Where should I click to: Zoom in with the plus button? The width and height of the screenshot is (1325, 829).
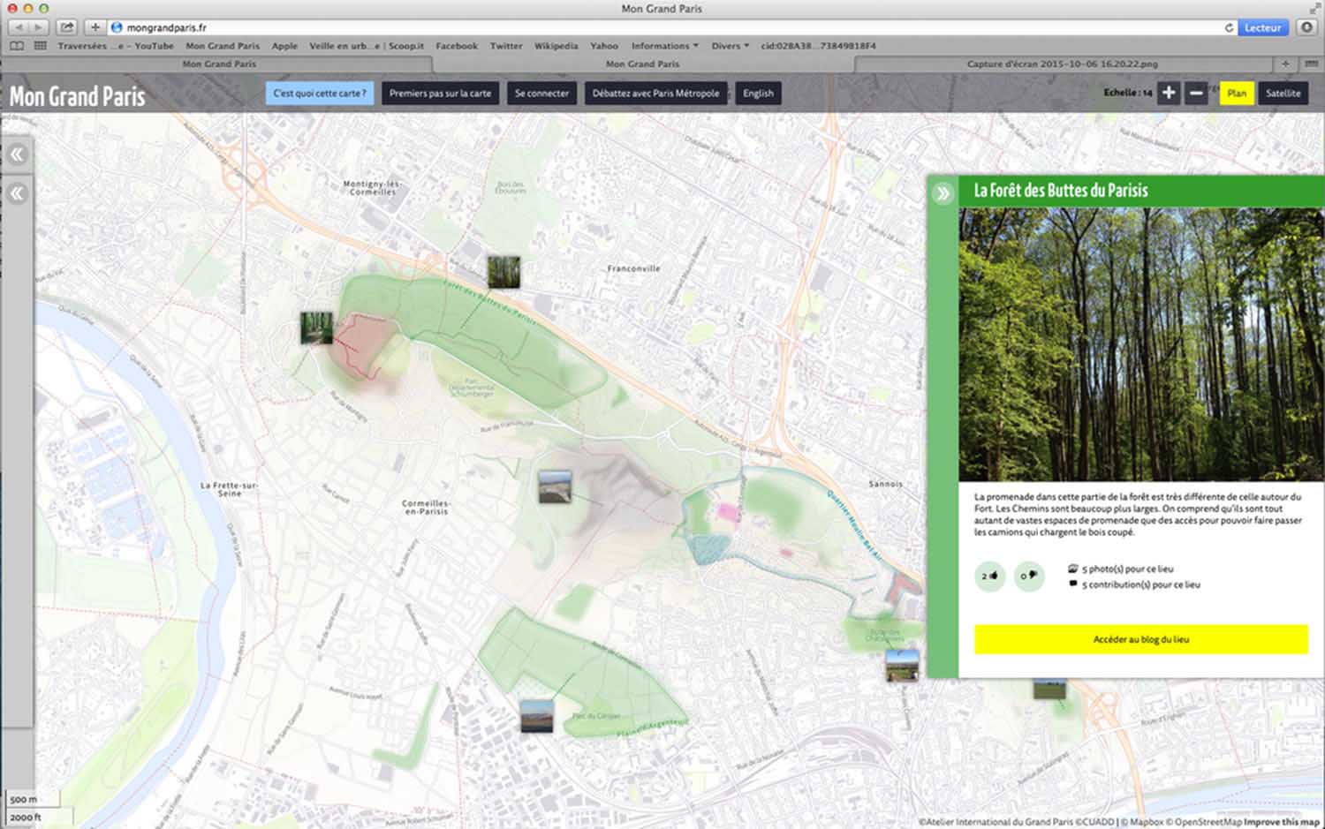point(1168,93)
